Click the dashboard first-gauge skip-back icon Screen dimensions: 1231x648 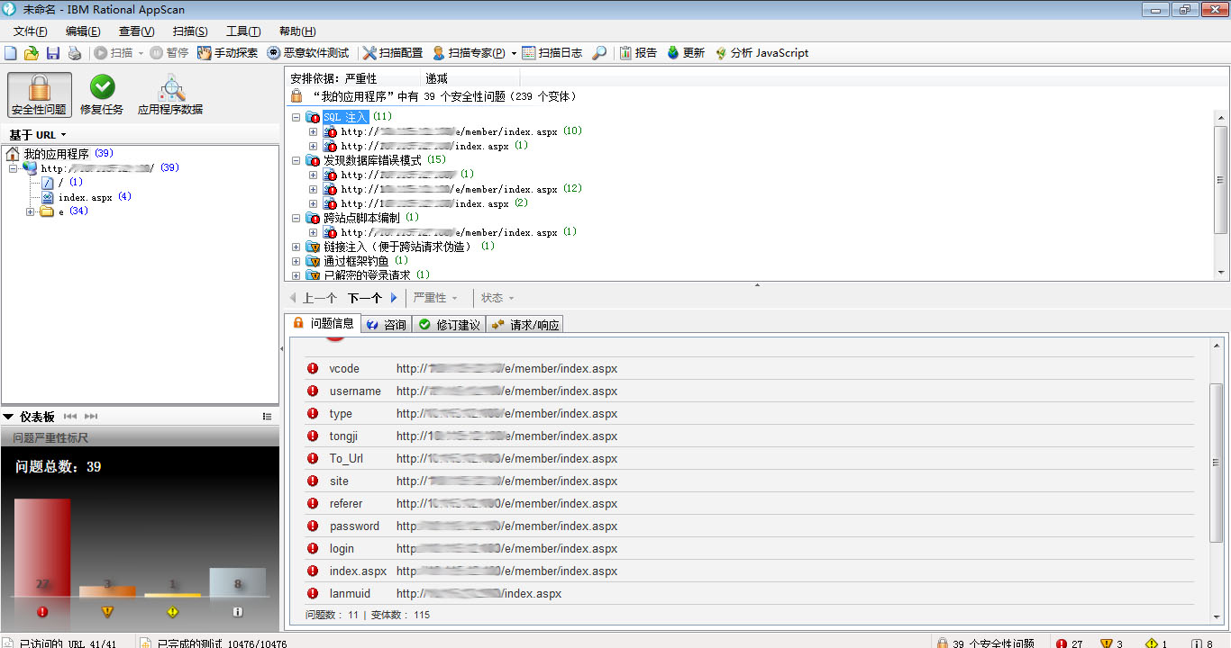tap(69, 417)
